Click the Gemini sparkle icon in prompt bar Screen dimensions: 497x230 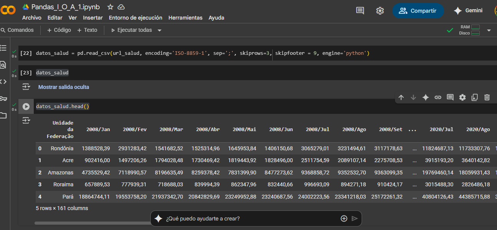click(x=158, y=219)
